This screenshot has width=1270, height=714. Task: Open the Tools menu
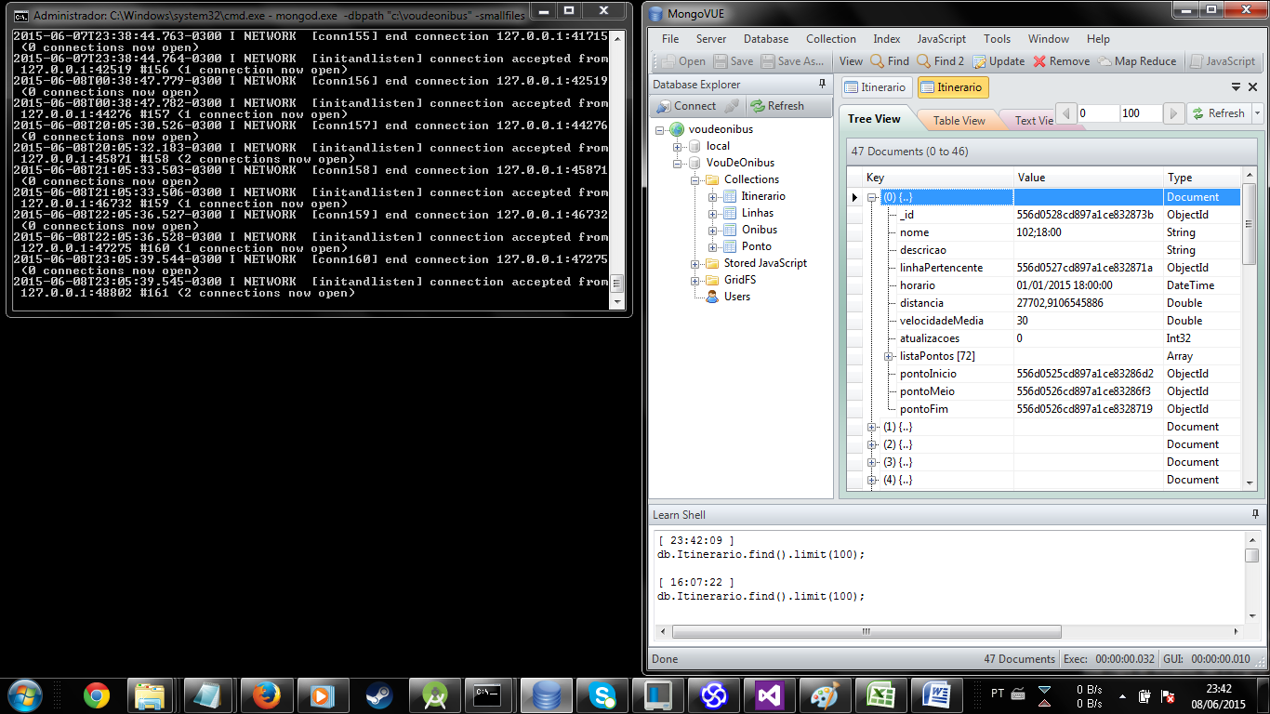[x=997, y=39]
